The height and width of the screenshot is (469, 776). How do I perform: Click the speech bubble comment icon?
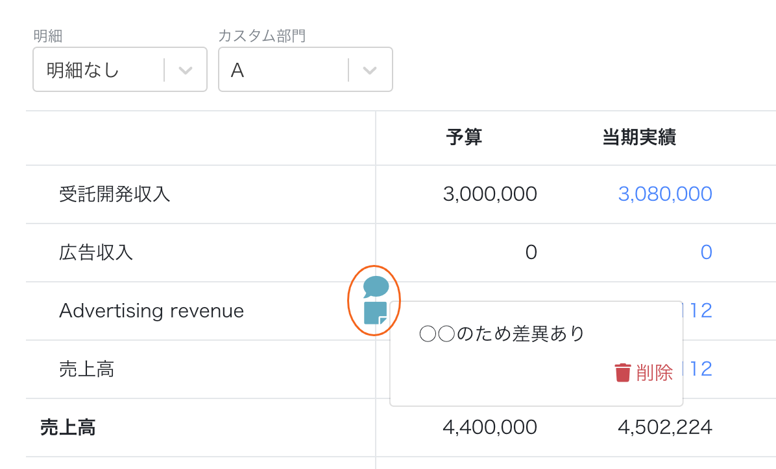click(376, 286)
